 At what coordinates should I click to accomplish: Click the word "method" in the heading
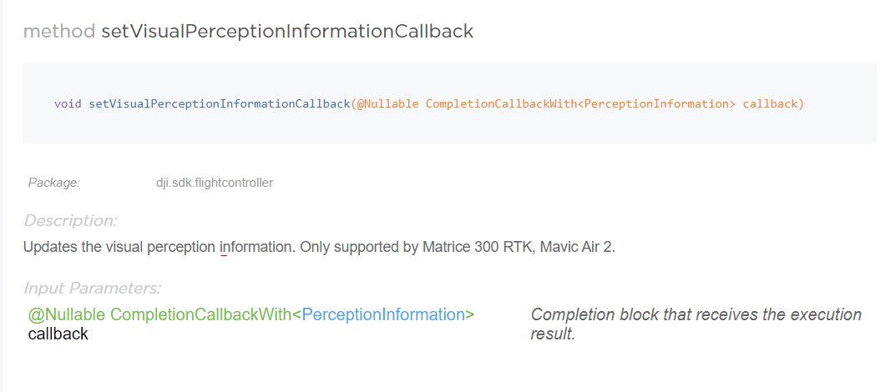click(x=59, y=33)
